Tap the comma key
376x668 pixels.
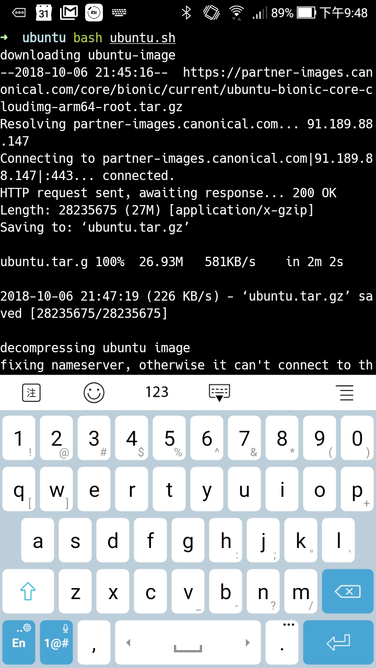[x=94, y=642]
